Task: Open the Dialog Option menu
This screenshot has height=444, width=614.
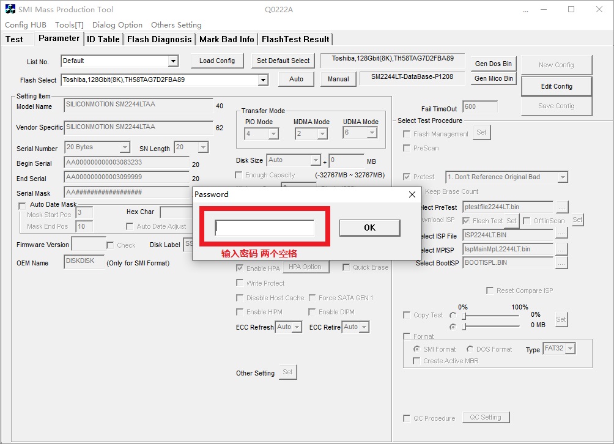Action: click(x=117, y=25)
